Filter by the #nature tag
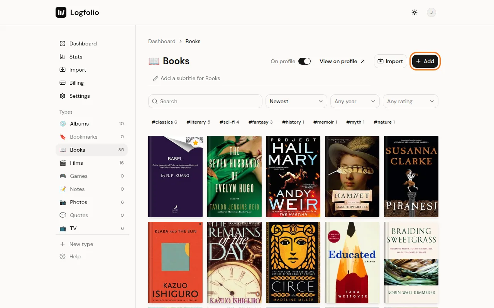The width and height of the screenshot is (494, 308). [384, 122]
